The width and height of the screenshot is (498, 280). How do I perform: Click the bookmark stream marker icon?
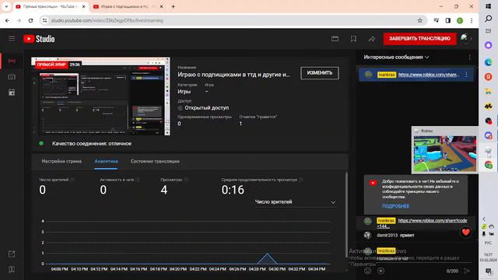353,39
